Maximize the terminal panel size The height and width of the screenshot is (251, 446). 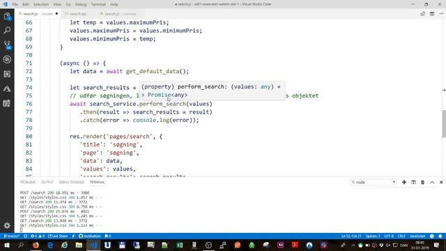click(x=432, y=182)
